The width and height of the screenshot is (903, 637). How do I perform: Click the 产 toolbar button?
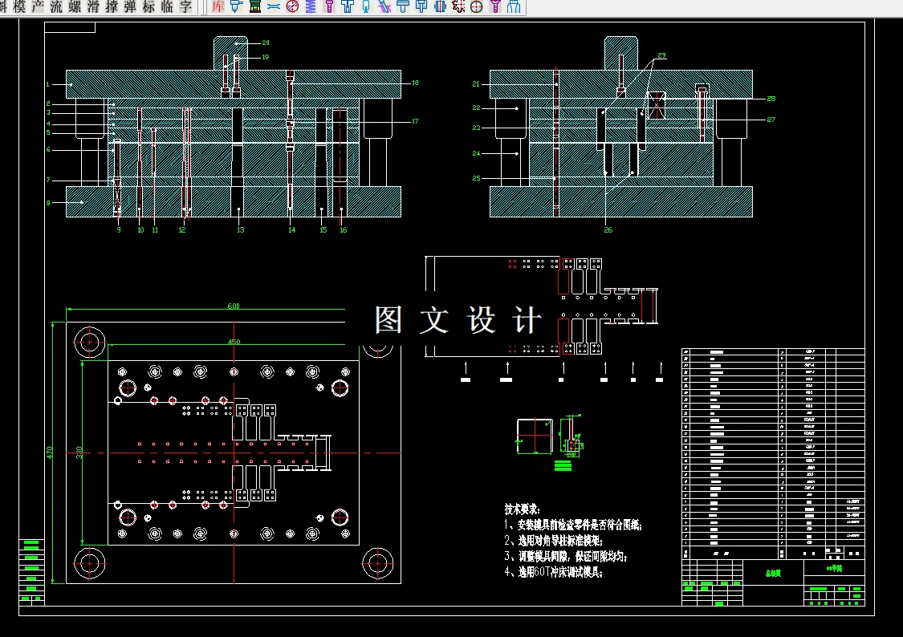tap(38, 7)
